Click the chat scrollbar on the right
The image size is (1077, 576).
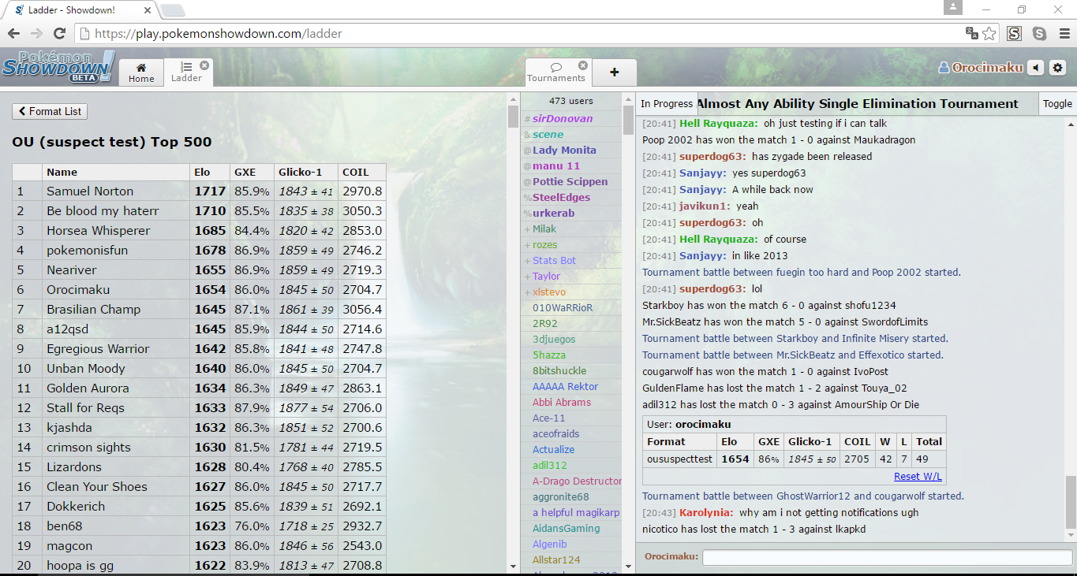1070,315
